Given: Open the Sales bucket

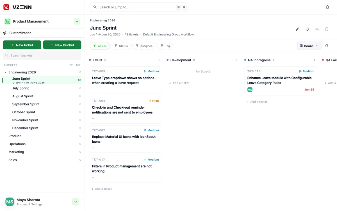Looking at the screenshot, I should [42, 160].
